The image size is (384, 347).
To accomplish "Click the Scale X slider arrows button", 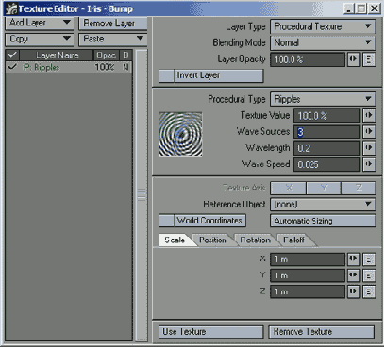I will (354, 259).
